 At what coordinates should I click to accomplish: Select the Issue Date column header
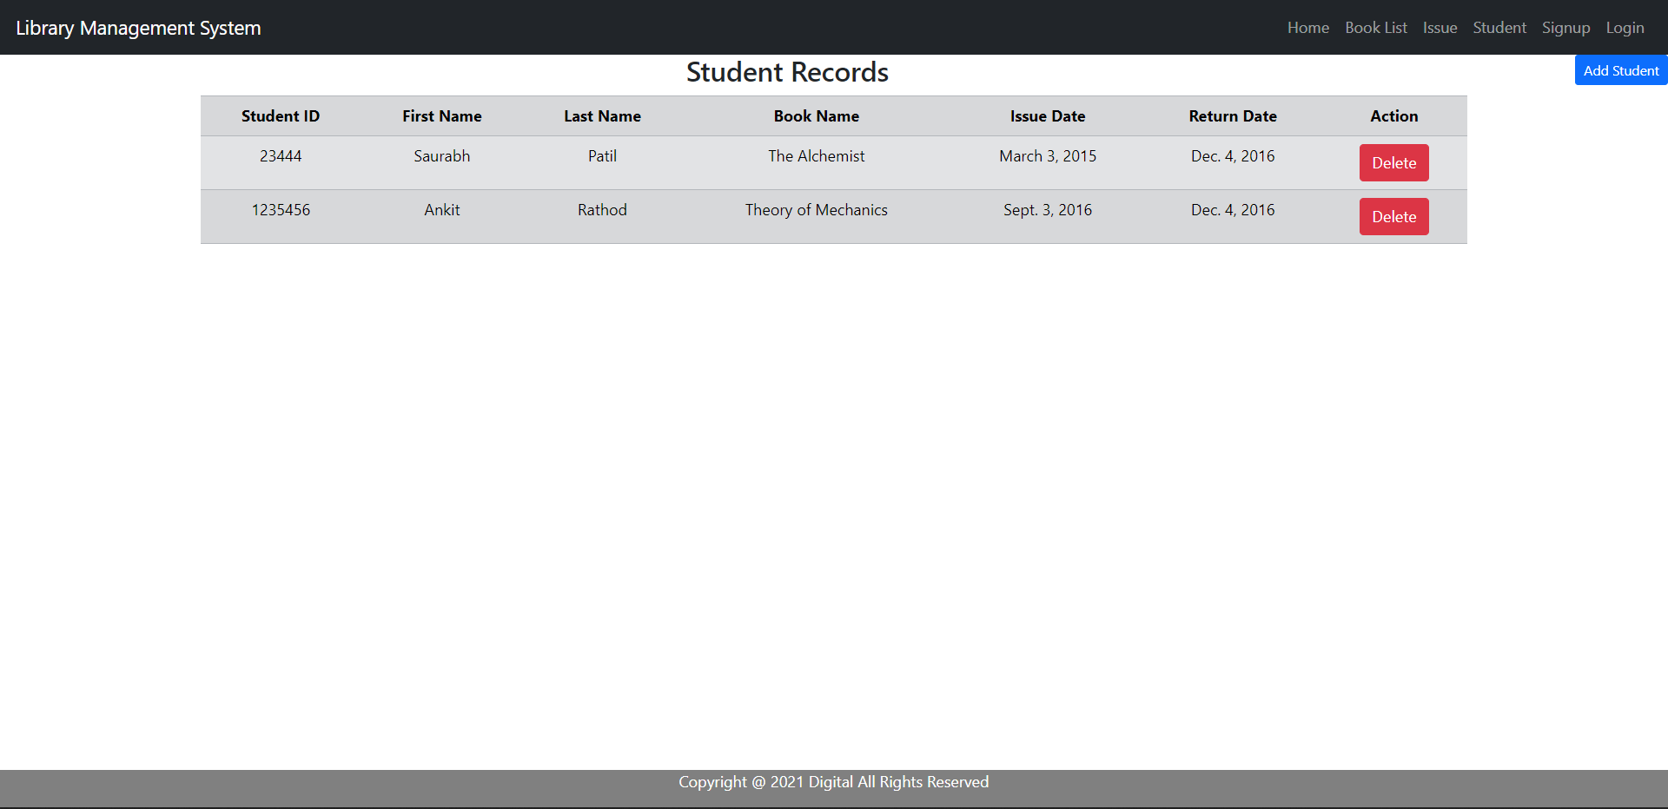tap(1047, 115)
